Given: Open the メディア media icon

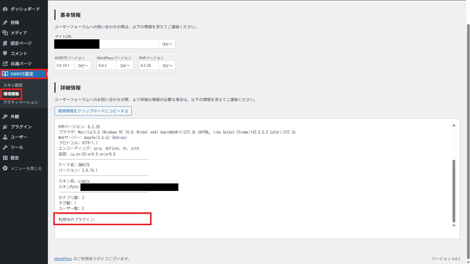Looking at the screenshot, I should click(x=5, y=33).
